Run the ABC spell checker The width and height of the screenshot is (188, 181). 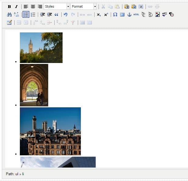coord(164,14)
